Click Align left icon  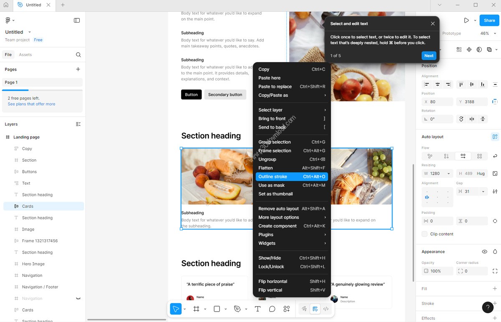(427, 84)
